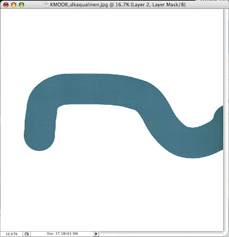Click the zoom percentage field showing 16.67%
Viewport: 229px width, 237px height.
pos(12,234)
